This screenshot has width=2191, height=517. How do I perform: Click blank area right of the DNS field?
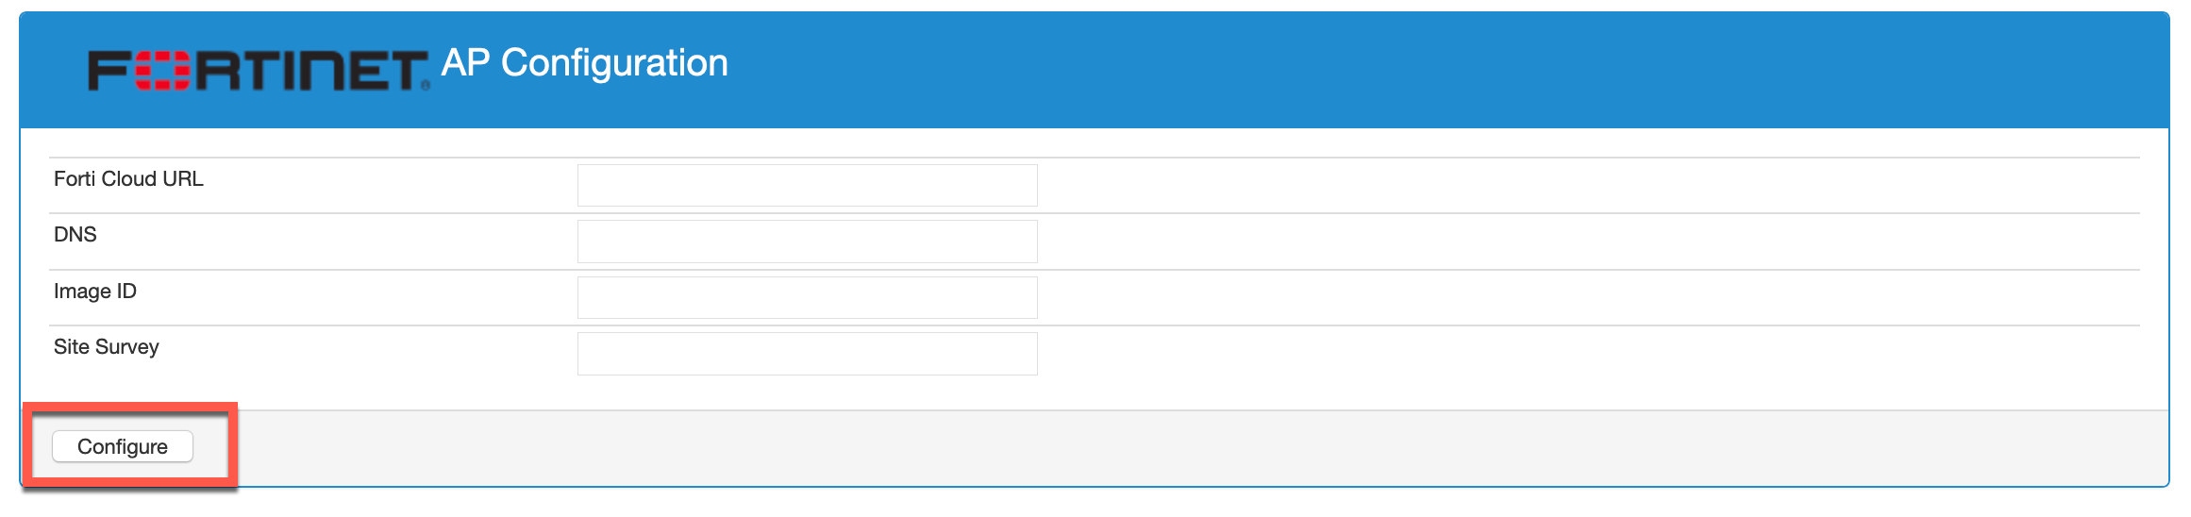pyautogui.click(x=1510, y=242)
